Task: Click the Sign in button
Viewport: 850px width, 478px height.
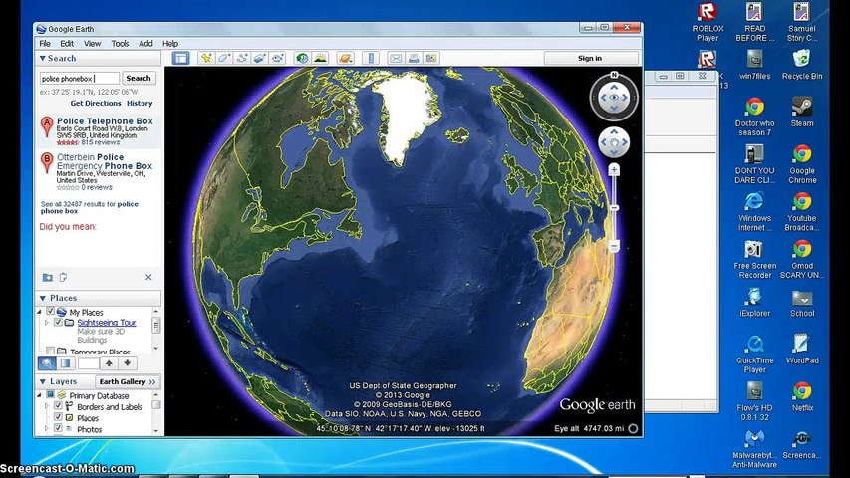Action: [x=590, y=58]
